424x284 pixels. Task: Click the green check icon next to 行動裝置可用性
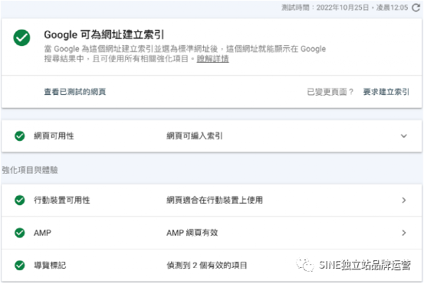(20, 201)
